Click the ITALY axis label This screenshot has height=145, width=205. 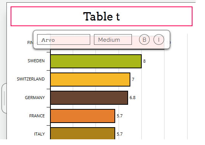[39, 134]
